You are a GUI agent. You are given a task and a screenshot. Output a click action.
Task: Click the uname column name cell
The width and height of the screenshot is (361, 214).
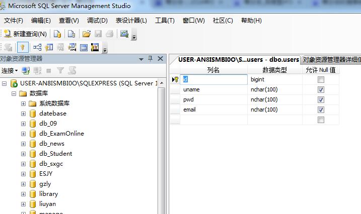click(213, 89)
